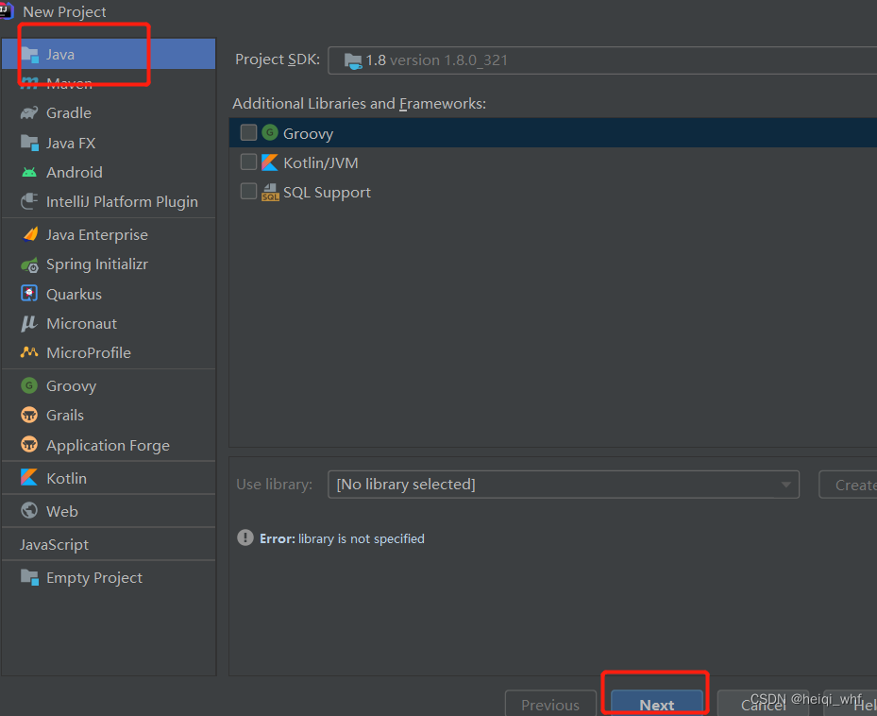Viewport: 877px width, 716px height.
Task: Click the 'New Project' window title
Action: 64,11
